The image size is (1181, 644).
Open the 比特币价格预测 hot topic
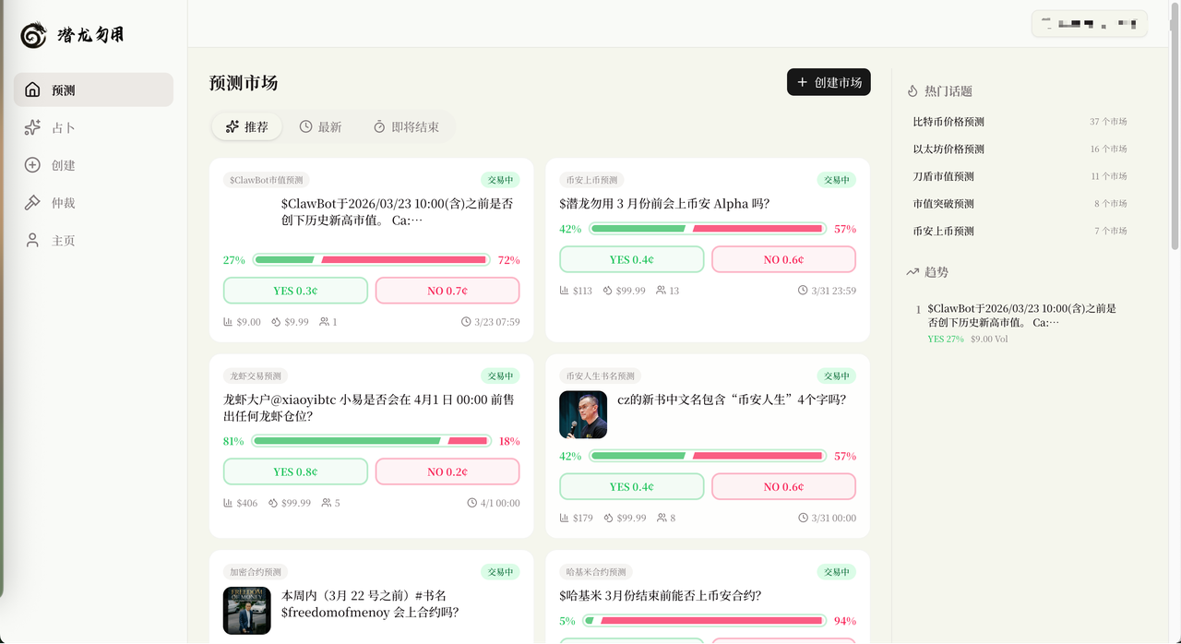[948, 122]
